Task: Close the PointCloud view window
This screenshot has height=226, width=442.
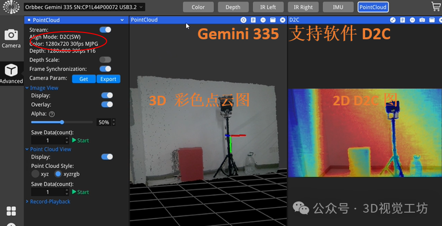Action: [282, 20]
